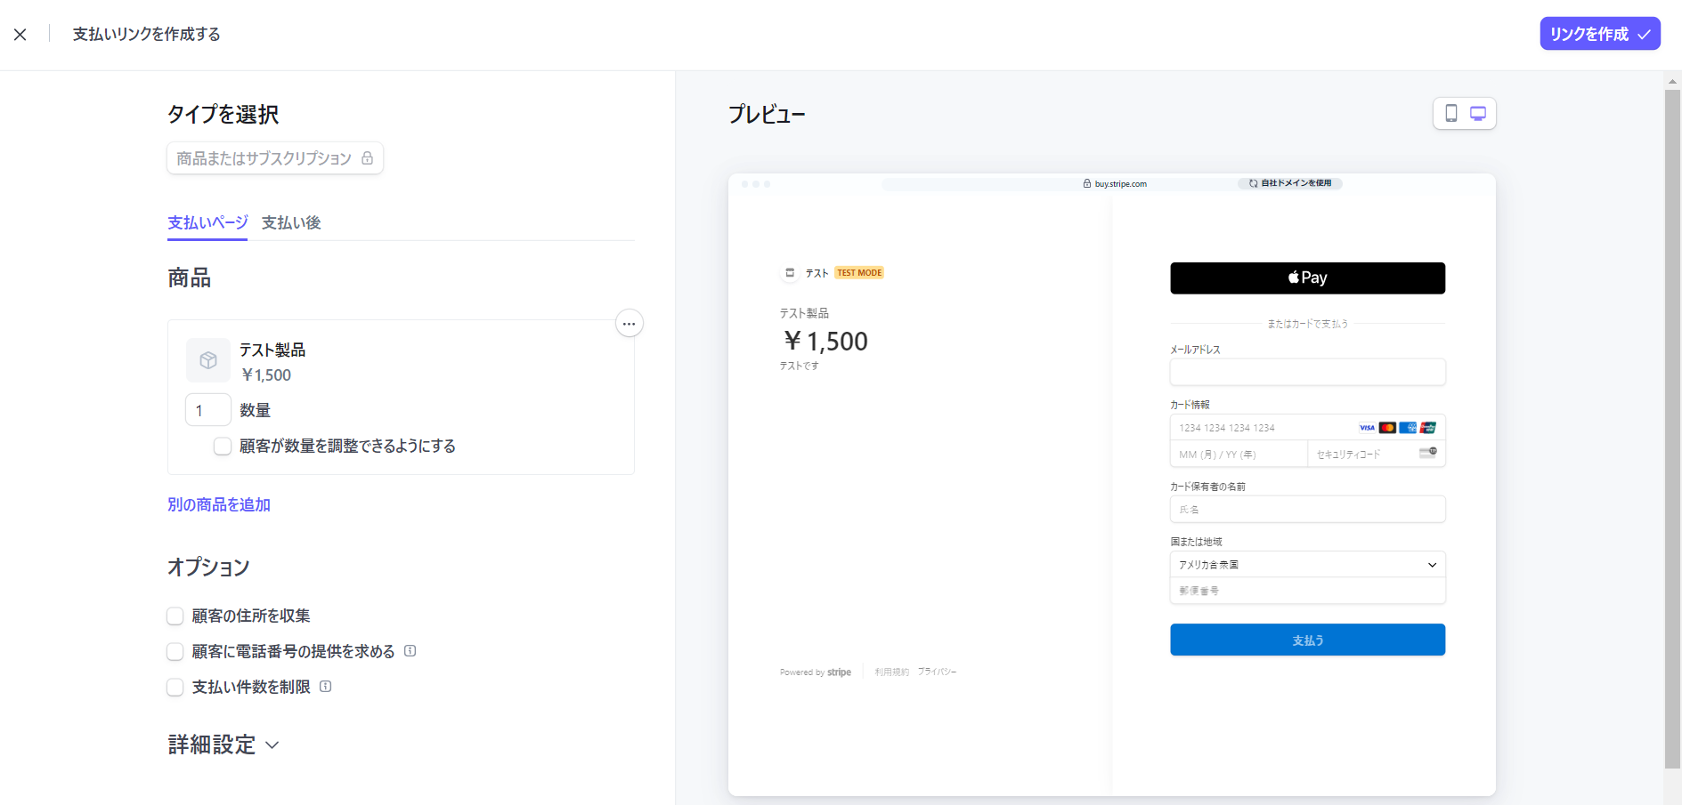Switch preview to desktop monitor view

(1478, 113)
